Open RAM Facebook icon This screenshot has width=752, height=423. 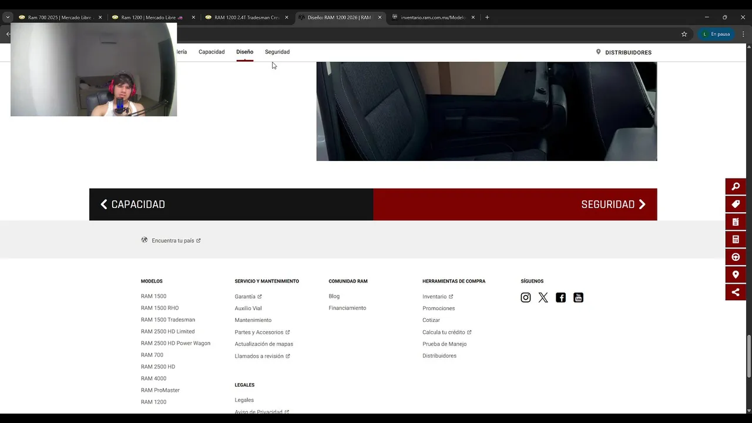(x=561, y=297)
